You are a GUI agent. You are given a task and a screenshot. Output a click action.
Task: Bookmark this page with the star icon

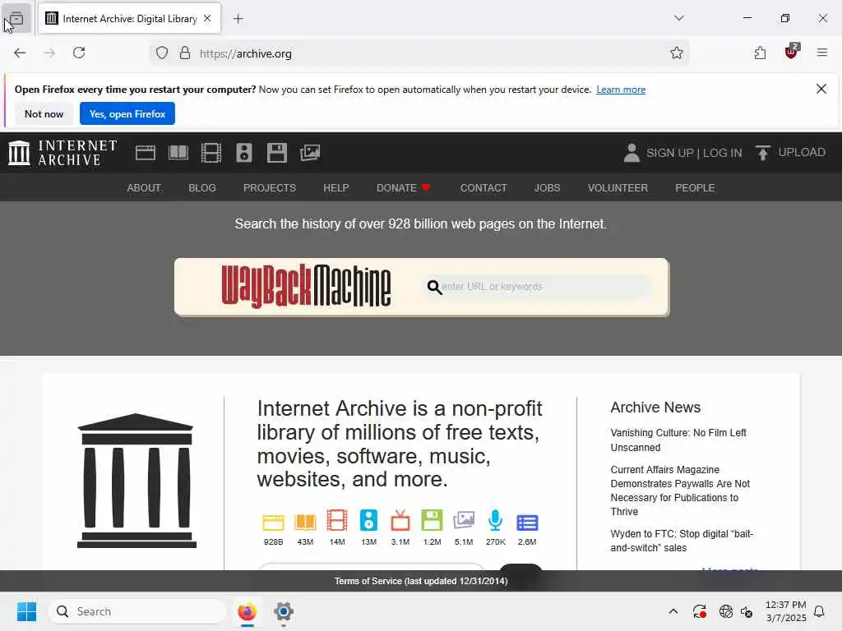tap(676, 53)
